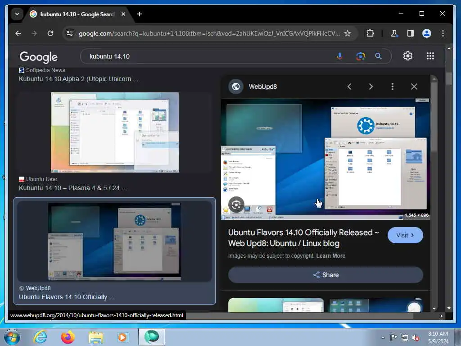The image size is (461, 346).
Task: Open muted volume tray icon
Action: click(x=416, y=338)
